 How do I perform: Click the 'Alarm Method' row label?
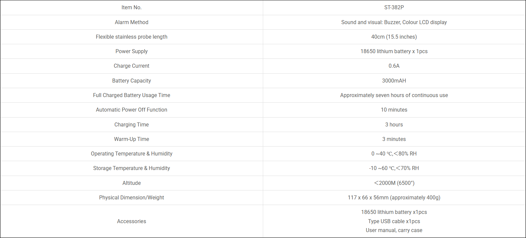132,22
